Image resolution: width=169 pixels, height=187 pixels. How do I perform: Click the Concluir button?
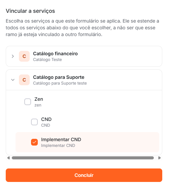[84, 175]
